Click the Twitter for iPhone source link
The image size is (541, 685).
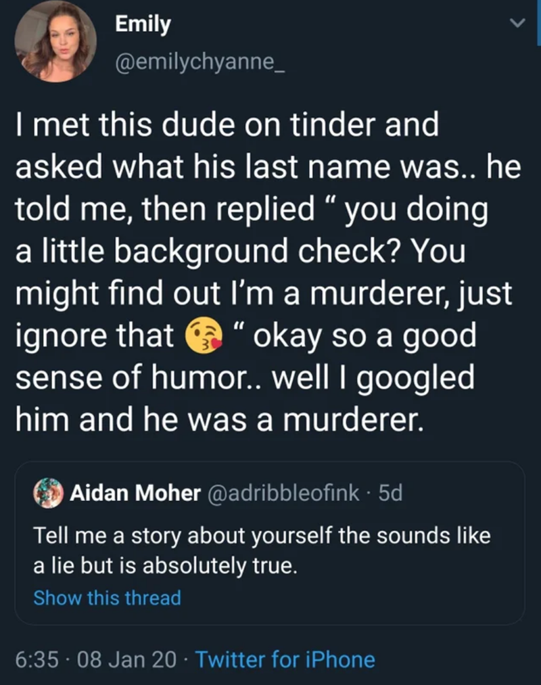pyautogui.click(x=285, y=659)
